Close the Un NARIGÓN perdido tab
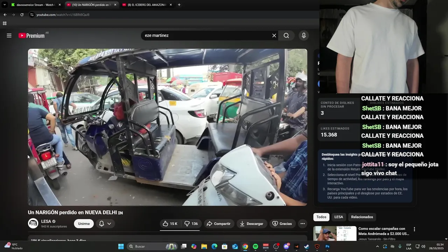This screenshot has width=448, height=252. tap(115, 5)
